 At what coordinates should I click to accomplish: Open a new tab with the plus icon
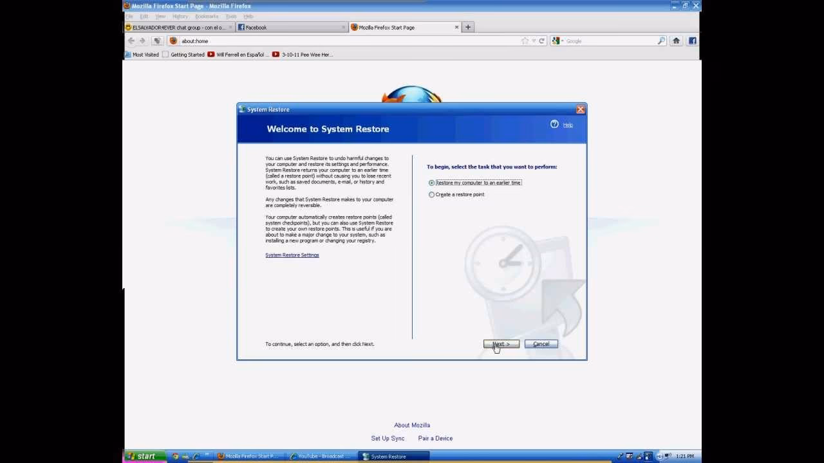coord(468,27)
